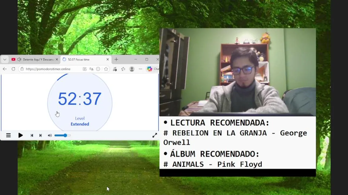The height and width of the screenshot is (195, 348).
Task: Skip to the next timer session
Action: (x=40, y=135)
